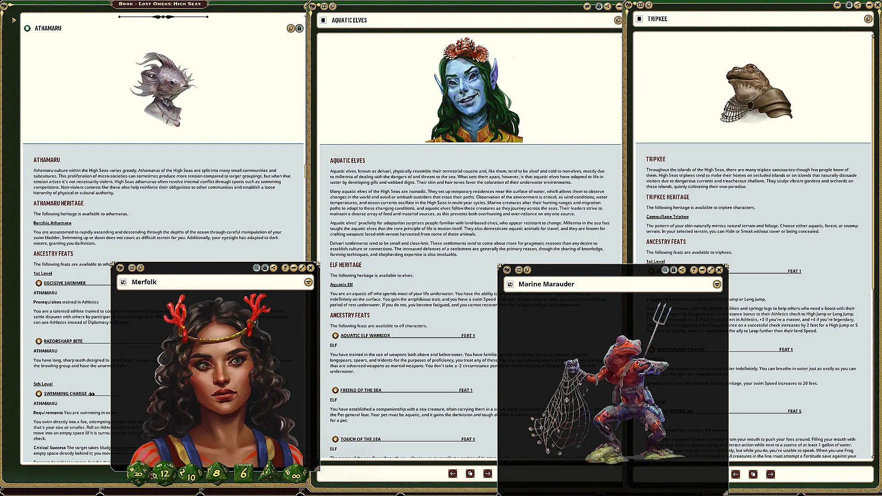Toggle the lock in Marine Marauder window
The width and height of the screenshot is (882, 496).
coord(673,270)
